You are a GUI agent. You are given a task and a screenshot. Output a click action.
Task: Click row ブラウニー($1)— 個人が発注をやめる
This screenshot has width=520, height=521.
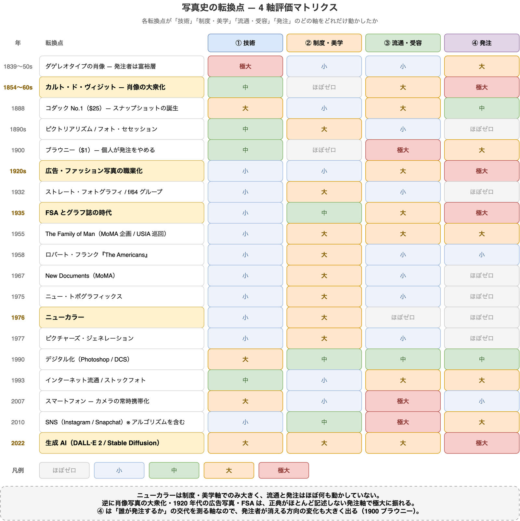[122, 150]
